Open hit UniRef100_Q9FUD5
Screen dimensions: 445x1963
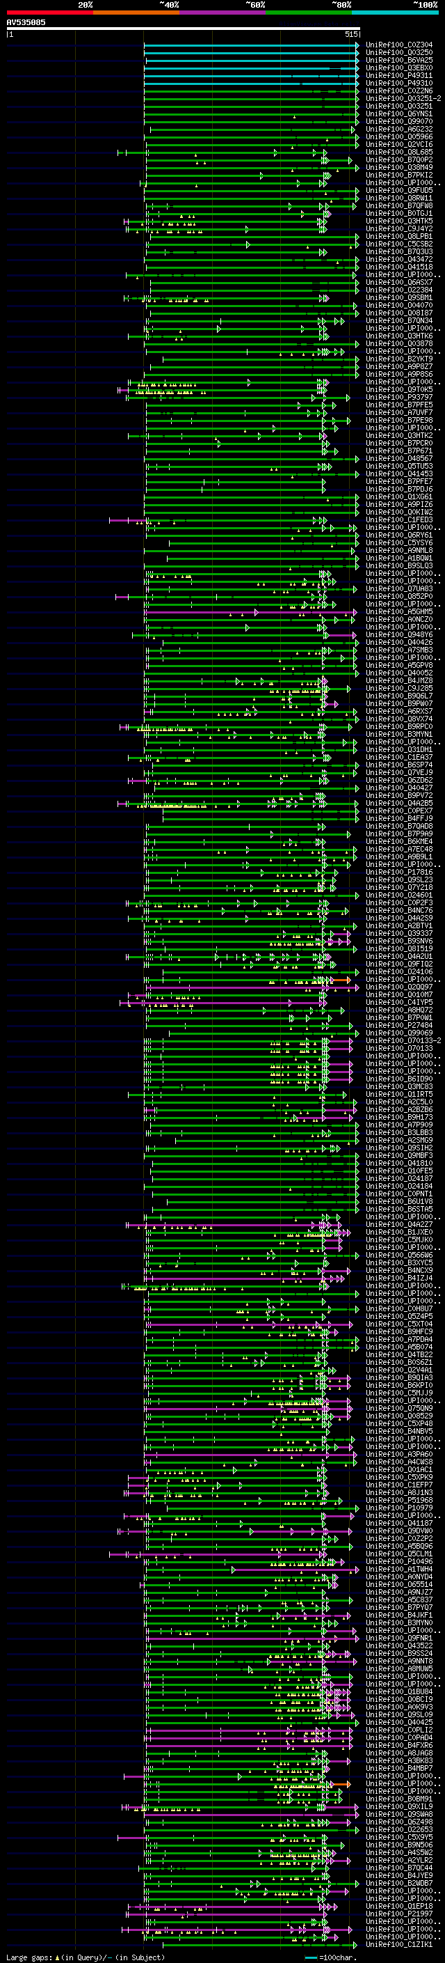click(x=398, y=191)
